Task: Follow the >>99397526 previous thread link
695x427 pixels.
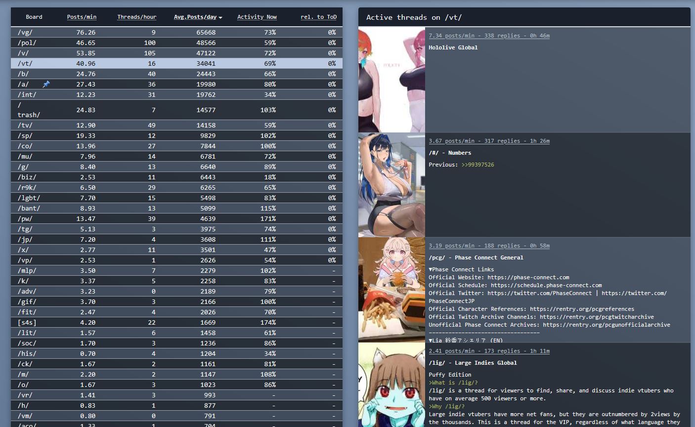Action: pos(478,165)
